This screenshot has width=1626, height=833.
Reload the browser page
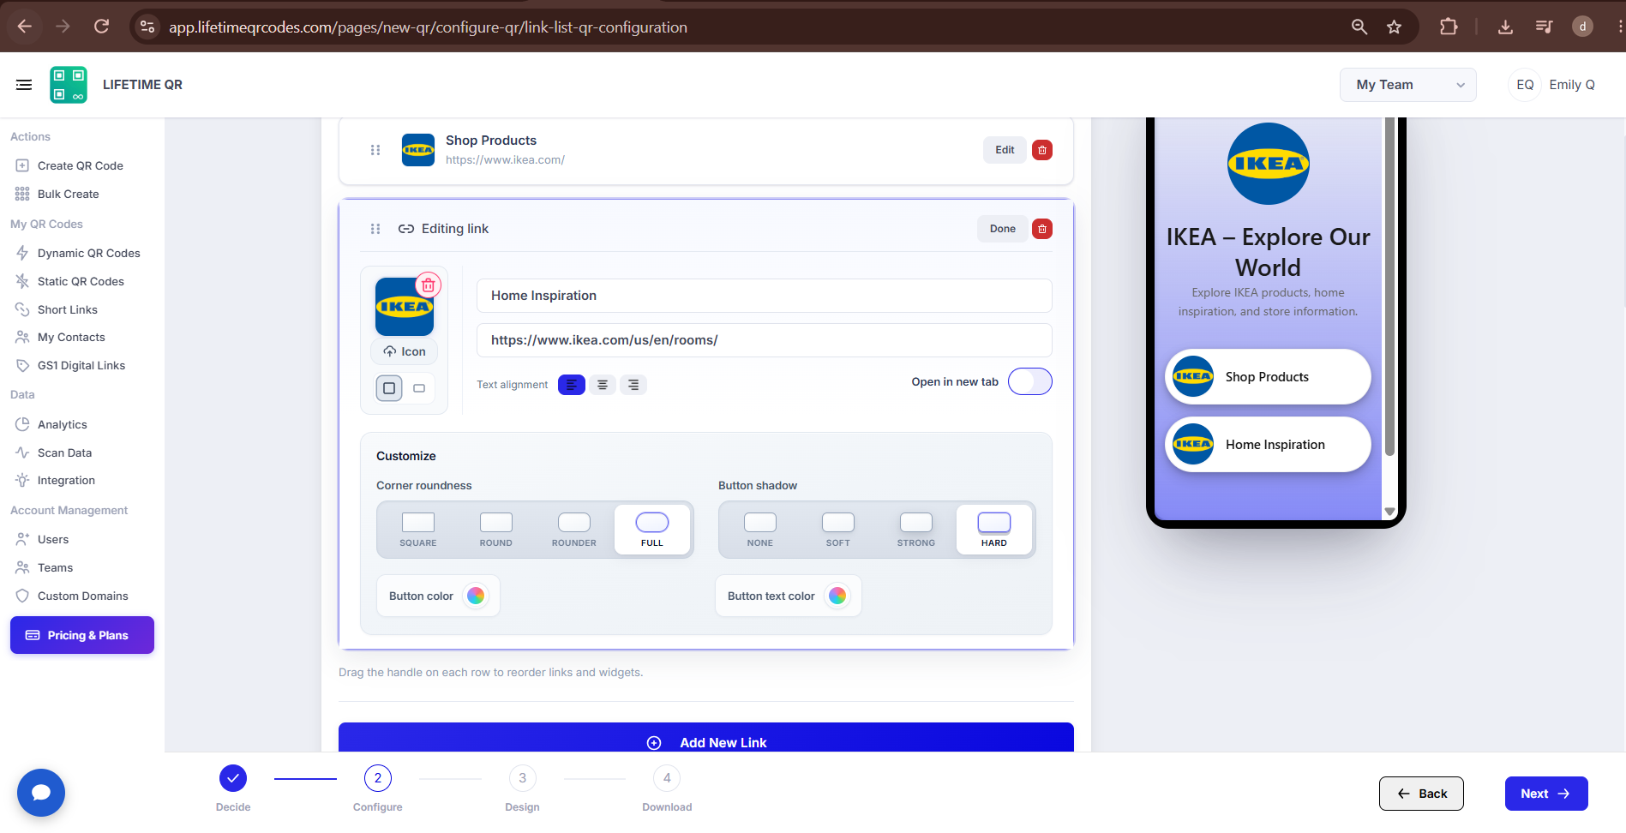tap(101, 27)
